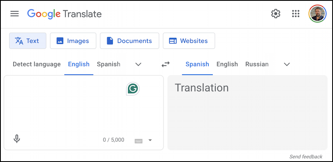333x162 pixels.
Task: Turn on the virtual keyboard icon
Action: click(138, 141)
